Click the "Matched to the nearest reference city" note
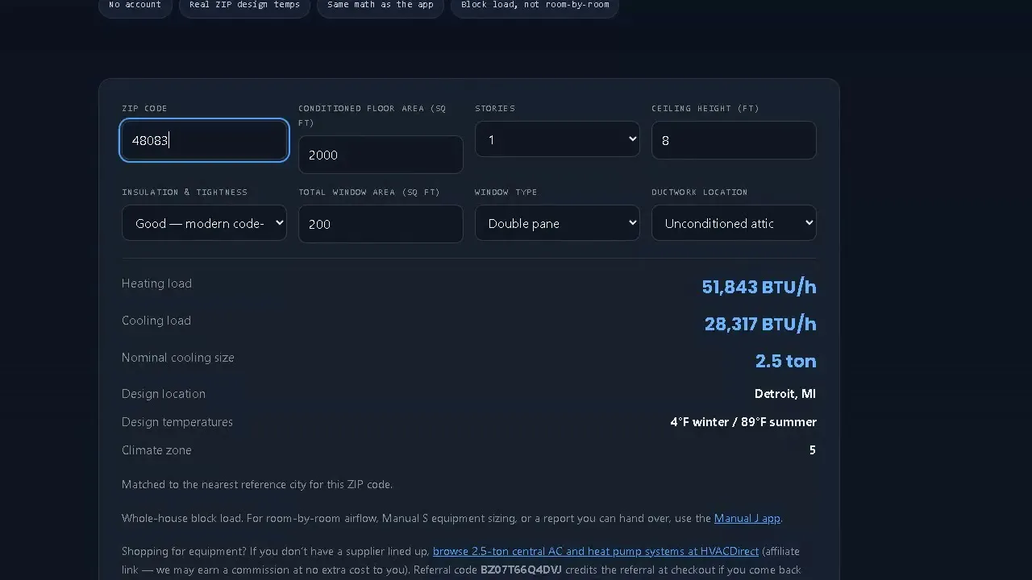This screenshot has height=580, width=1032. point(257,484)
